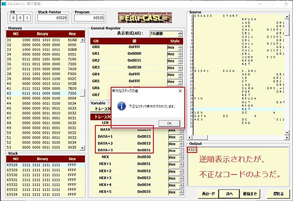The width and height of the screenshot is (293, 201).
Task: Select memory row 38 with hex F900
Action: (43, 74)
